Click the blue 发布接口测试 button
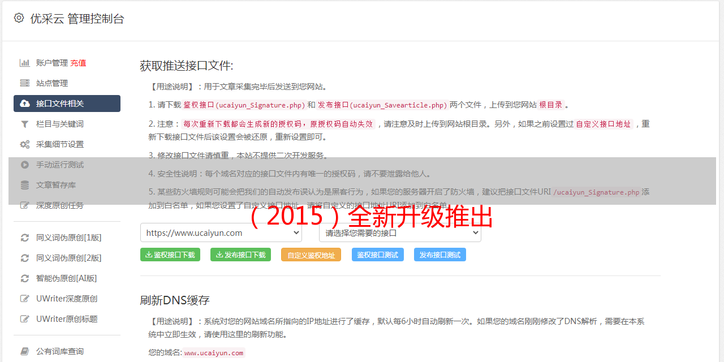724x362 pixels. pyautogui.click(x=440, y=255)
